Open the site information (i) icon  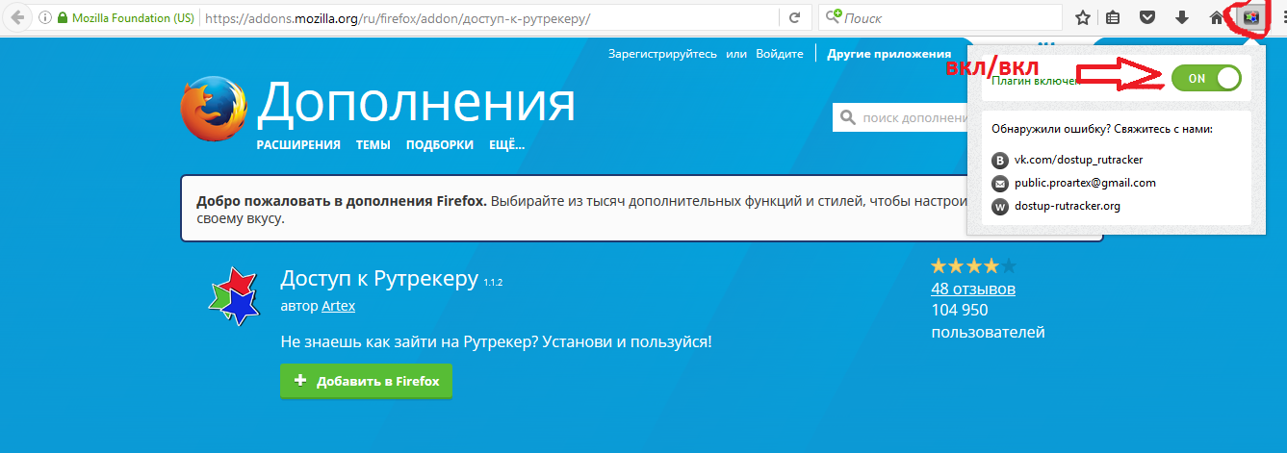click(44, 17)
